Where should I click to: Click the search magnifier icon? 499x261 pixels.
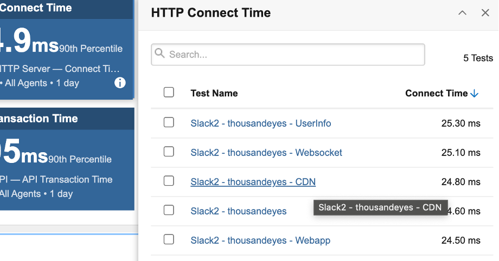tap(159, 54)
